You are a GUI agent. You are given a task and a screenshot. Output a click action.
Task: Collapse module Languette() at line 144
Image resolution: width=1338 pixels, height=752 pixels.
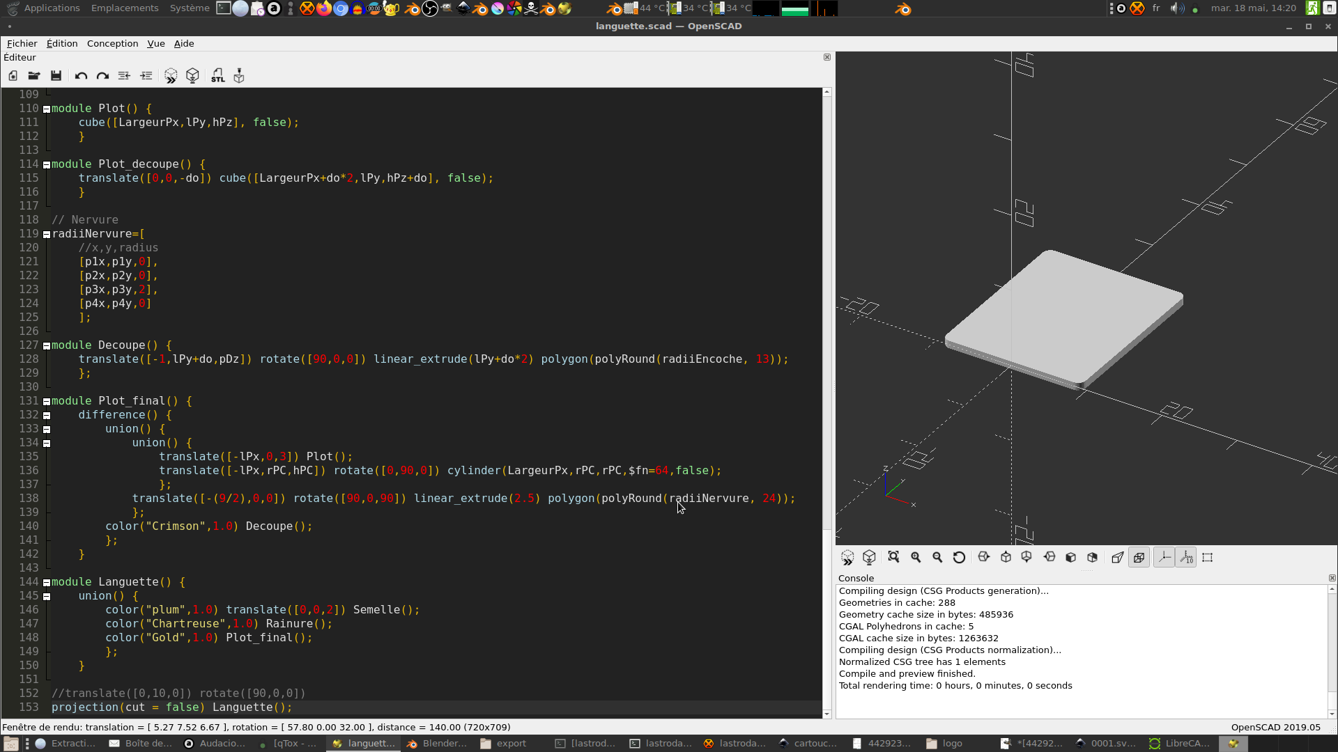[x=47, y=583]
